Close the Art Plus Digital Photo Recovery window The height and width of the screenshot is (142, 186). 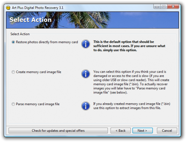point(173,7)
